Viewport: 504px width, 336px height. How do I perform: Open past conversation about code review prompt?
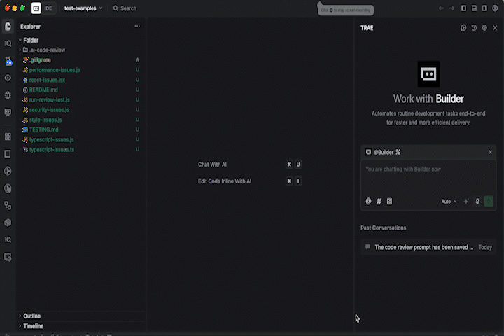pos(428,247)
